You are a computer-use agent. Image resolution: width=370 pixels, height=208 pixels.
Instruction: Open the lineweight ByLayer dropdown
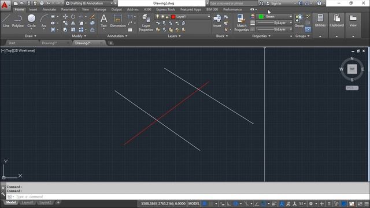point(274,23)
